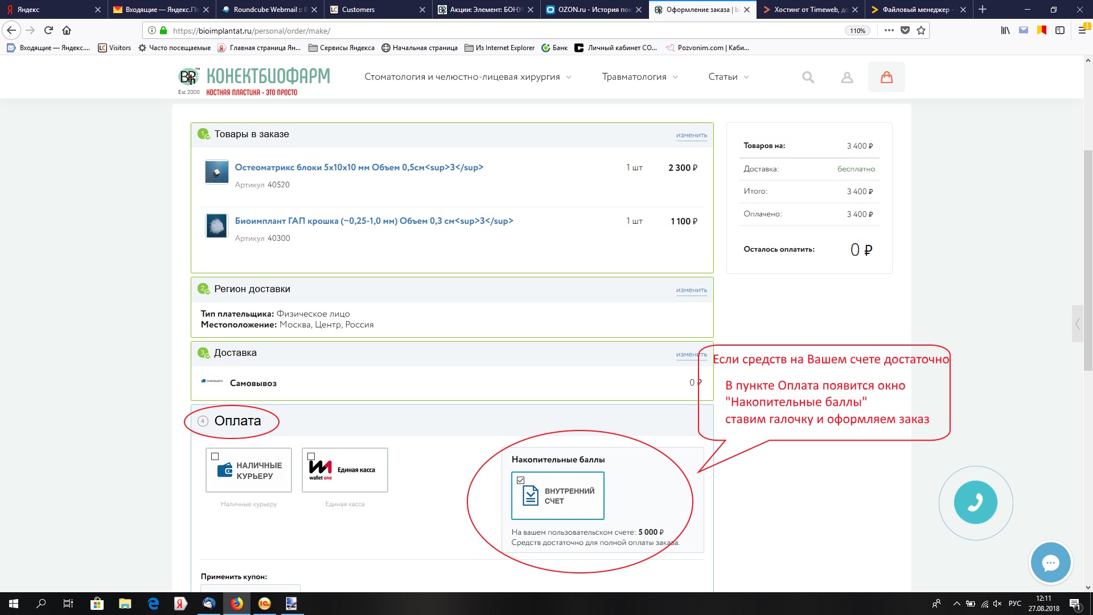Uncheck the Внутренний счет checkbox
The image size is (1093, 615).
[520, 481]
